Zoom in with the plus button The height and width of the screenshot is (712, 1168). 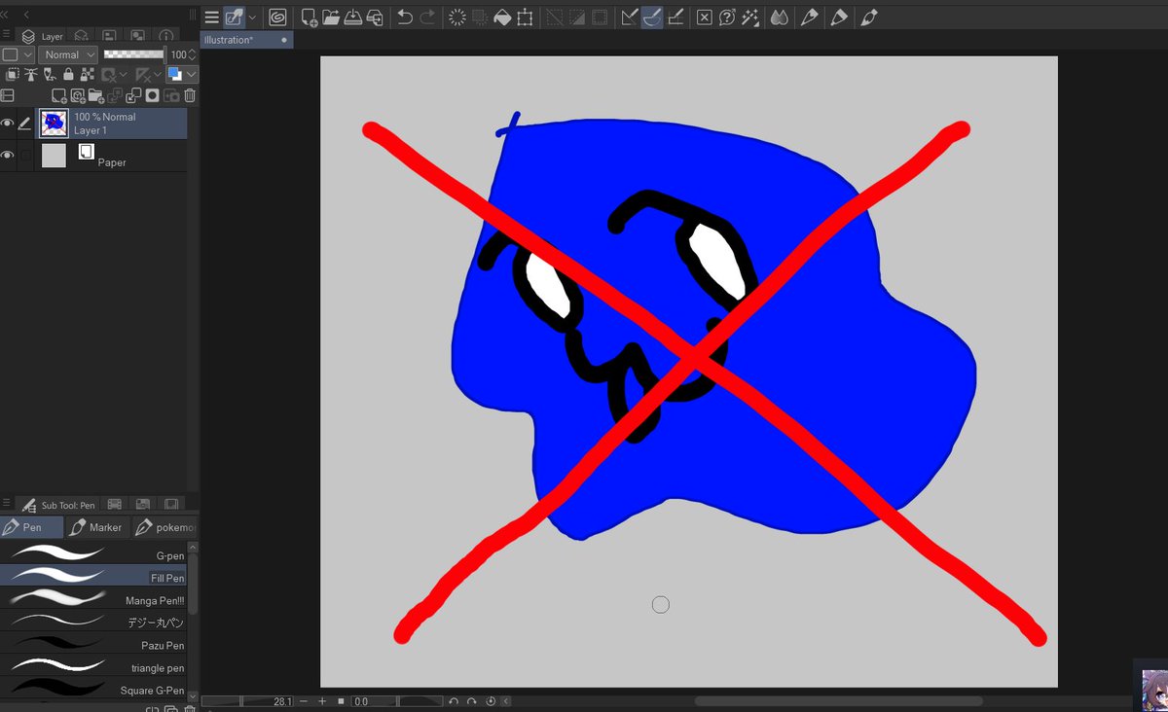[x=322, y=701]
